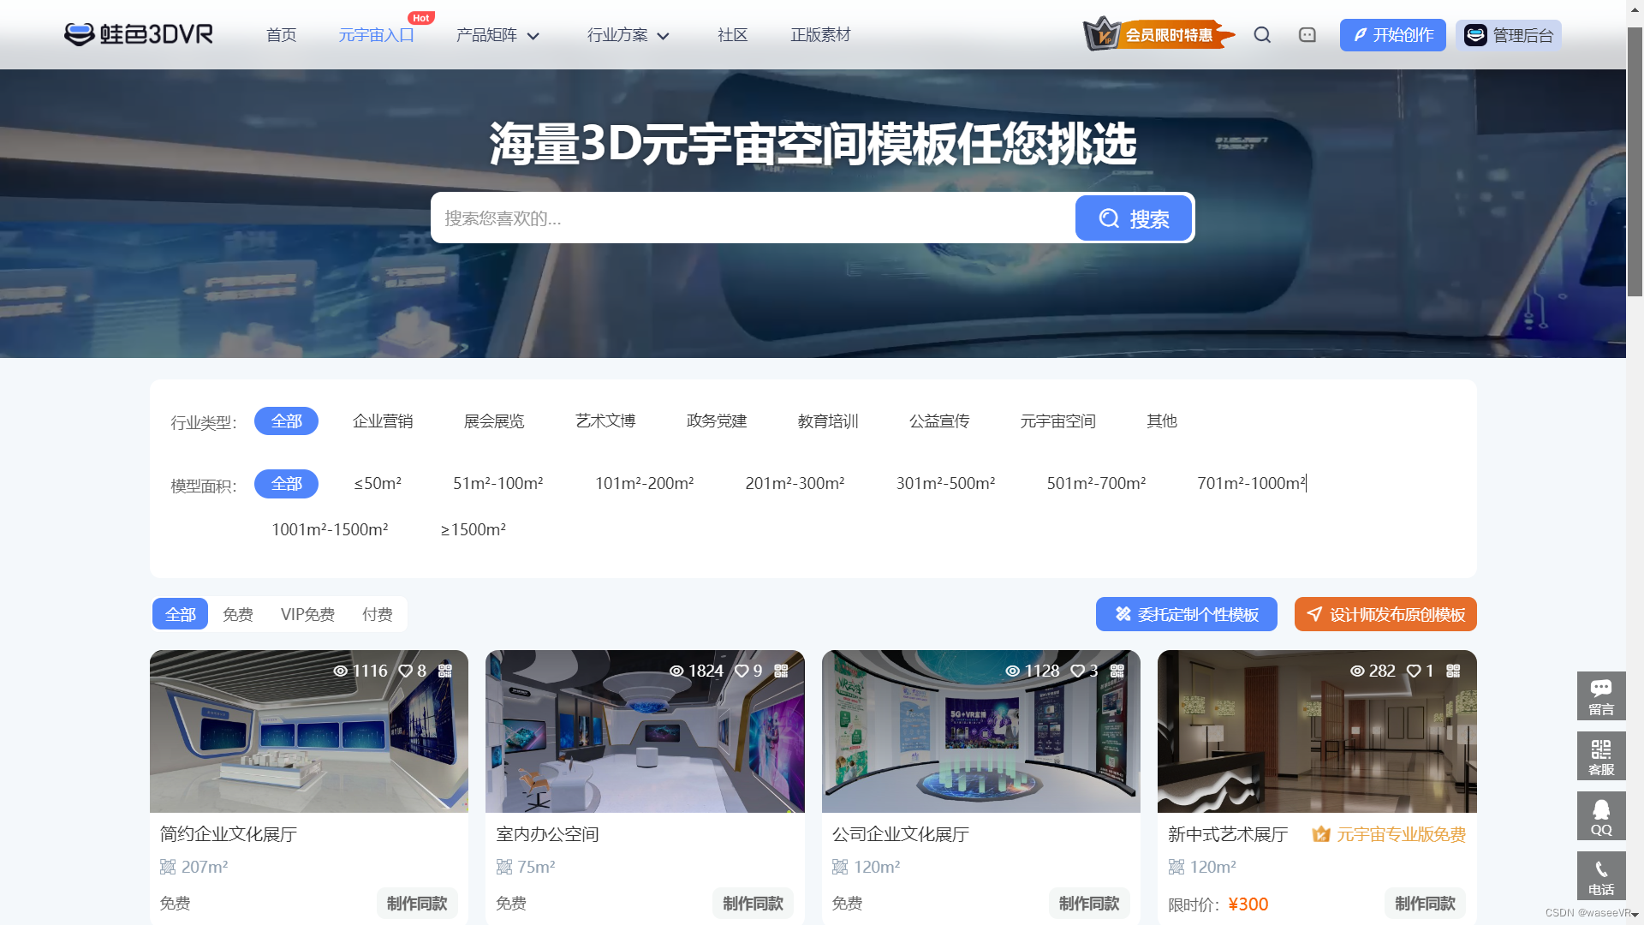
Task: Show QR code for 简约企业文化展厅 card
Action: click(x=445, y=671)
